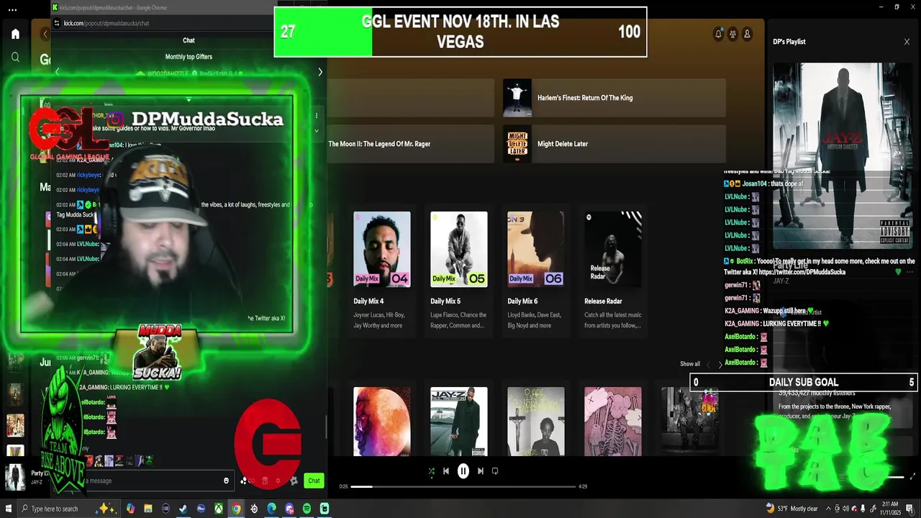Click the Show all link

[x=690, y=364]
